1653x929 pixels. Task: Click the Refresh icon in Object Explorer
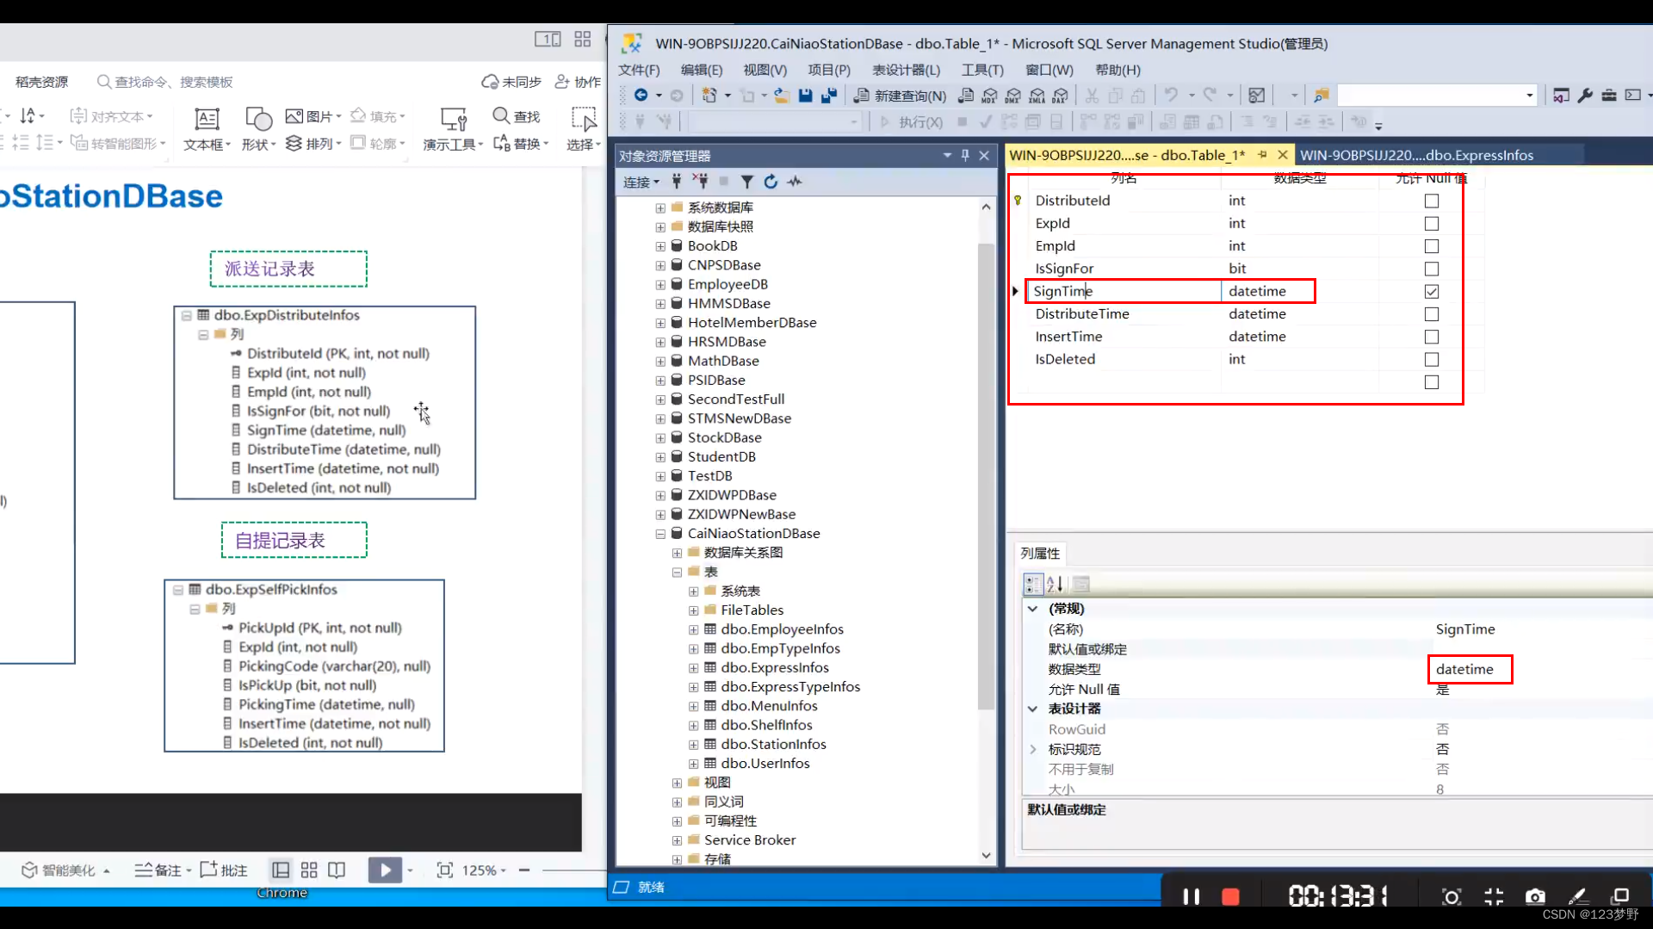[x=771, y=182]
